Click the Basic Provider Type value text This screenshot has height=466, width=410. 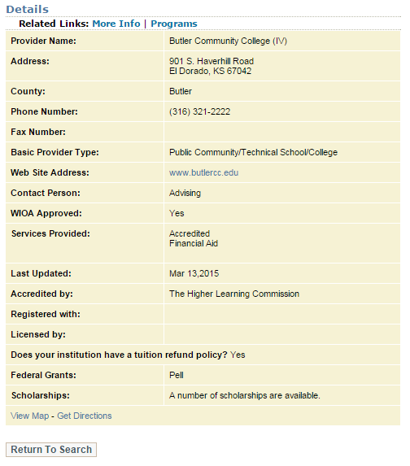point(253,152)
